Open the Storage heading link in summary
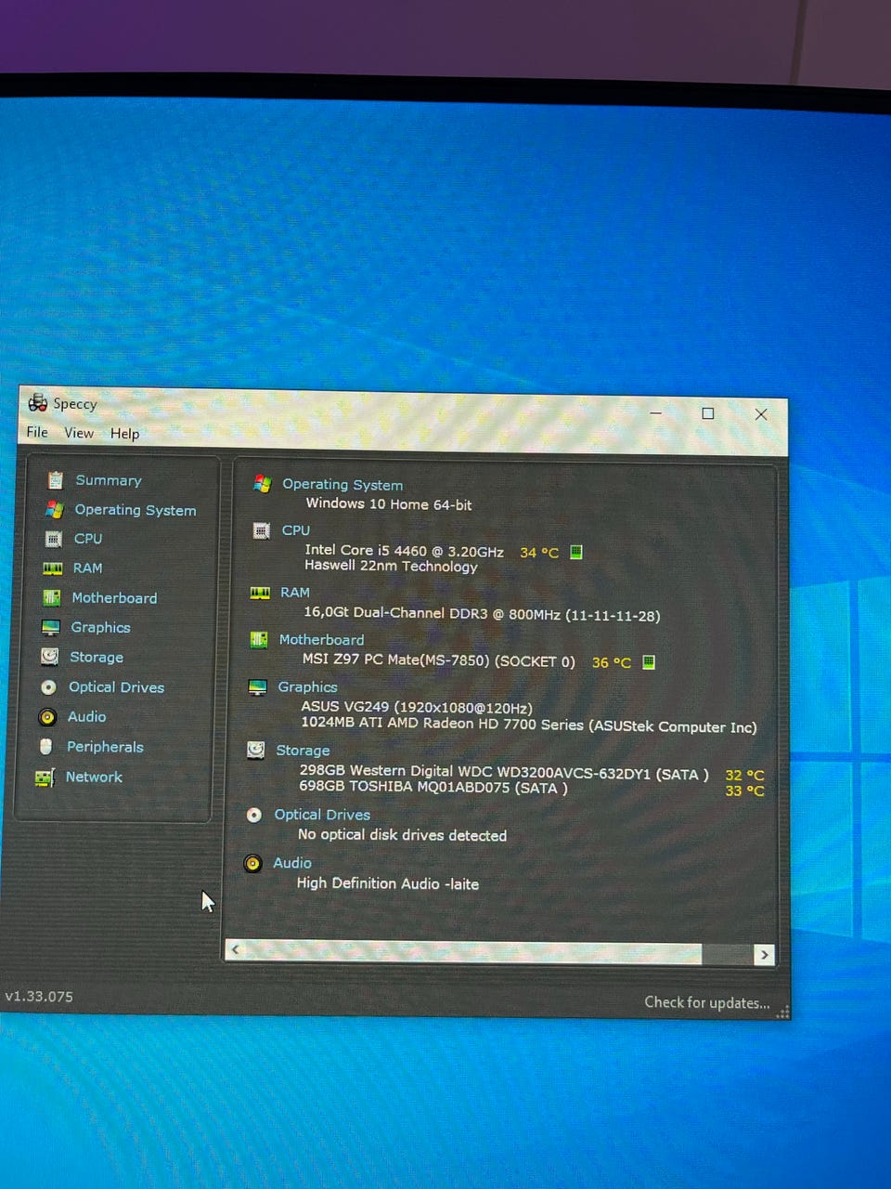The height and width of the screenshot is (1189, 891). click(x=303, y=751)
